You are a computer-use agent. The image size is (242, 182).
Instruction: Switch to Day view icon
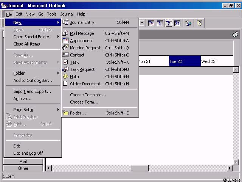tap(160, 24)
